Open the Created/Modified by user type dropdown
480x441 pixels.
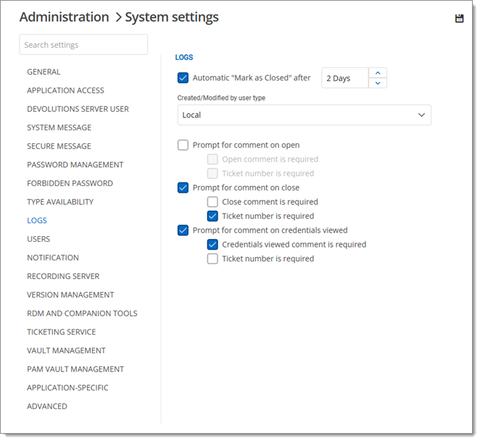[304, 115]
